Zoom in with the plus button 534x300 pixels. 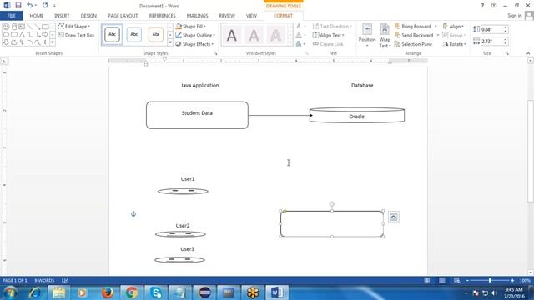pyautogui.click(x=512, y=280)
